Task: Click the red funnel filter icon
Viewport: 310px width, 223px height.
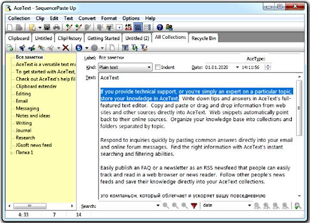Action: point(194,205)
